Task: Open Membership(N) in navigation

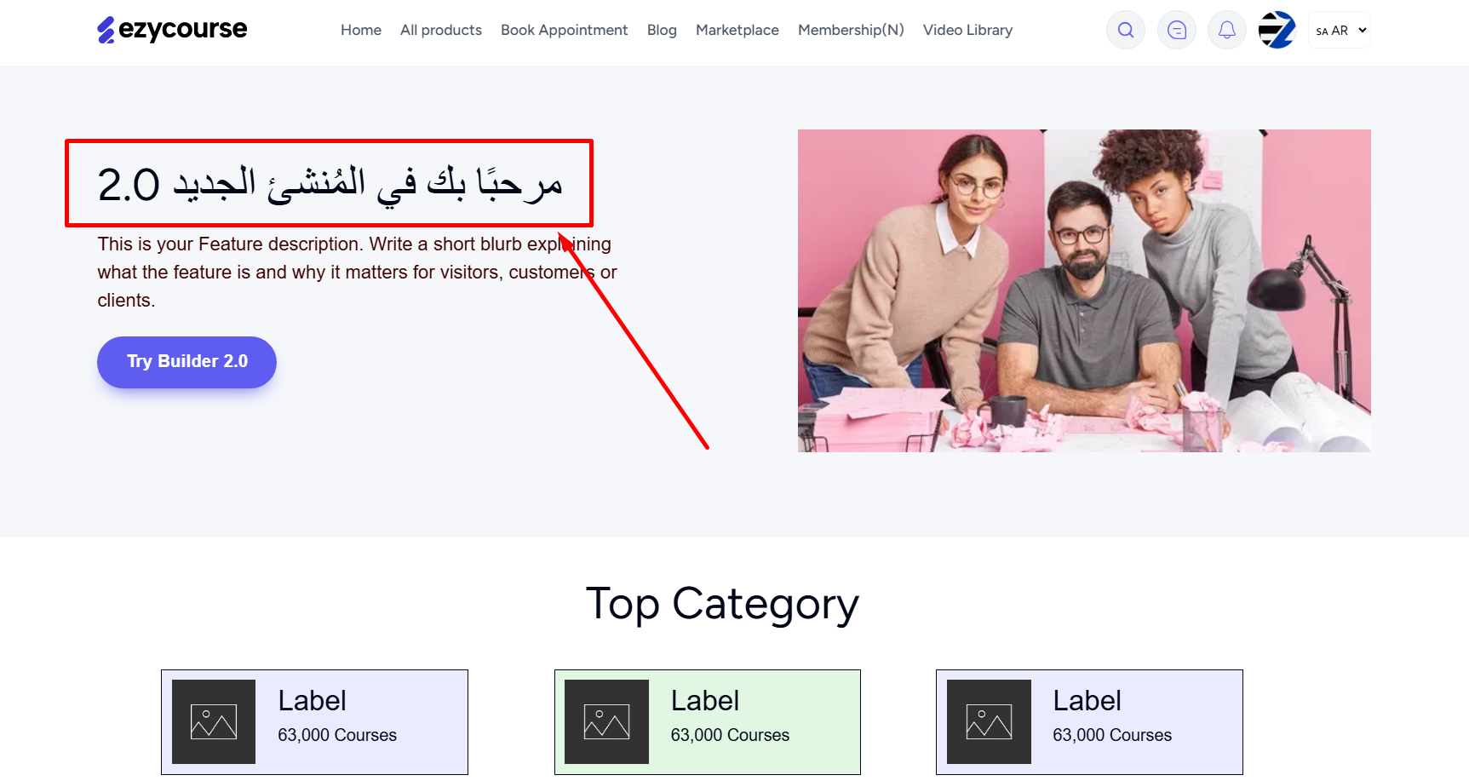Action: (x=851, y=31)
